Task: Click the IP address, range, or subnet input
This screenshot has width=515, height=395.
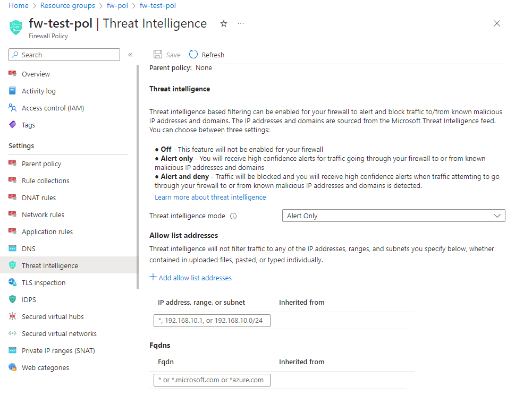Action: click(212, 321)
